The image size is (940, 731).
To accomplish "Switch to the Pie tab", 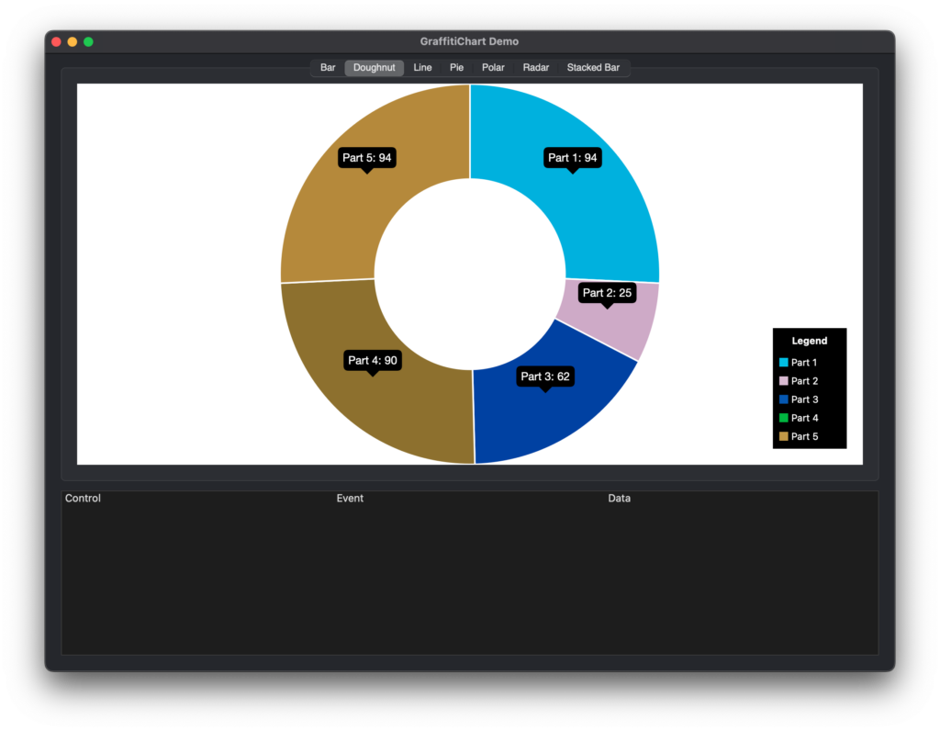I will [x=457, y=67].
